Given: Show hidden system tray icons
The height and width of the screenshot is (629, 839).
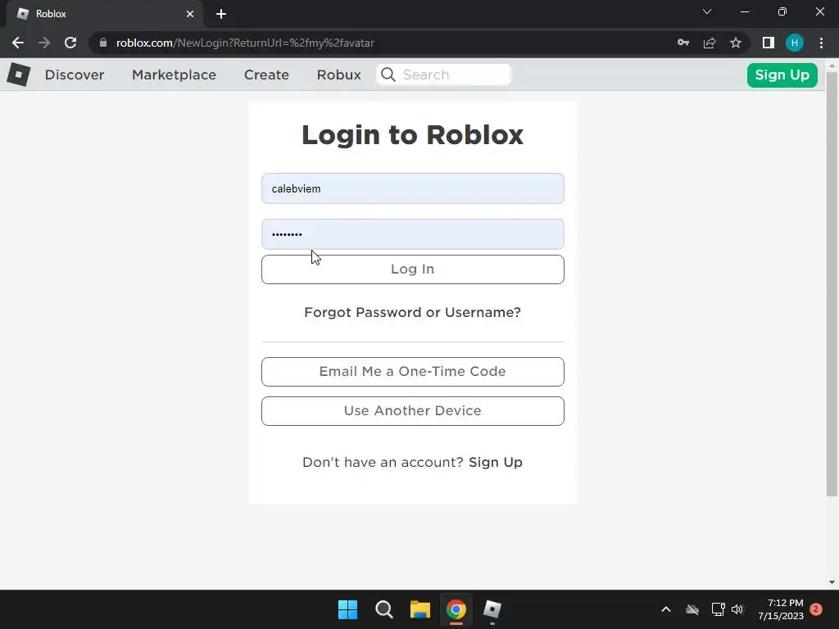Looking at the screenshot, I should pyautogui.click(x=666, y=609).
